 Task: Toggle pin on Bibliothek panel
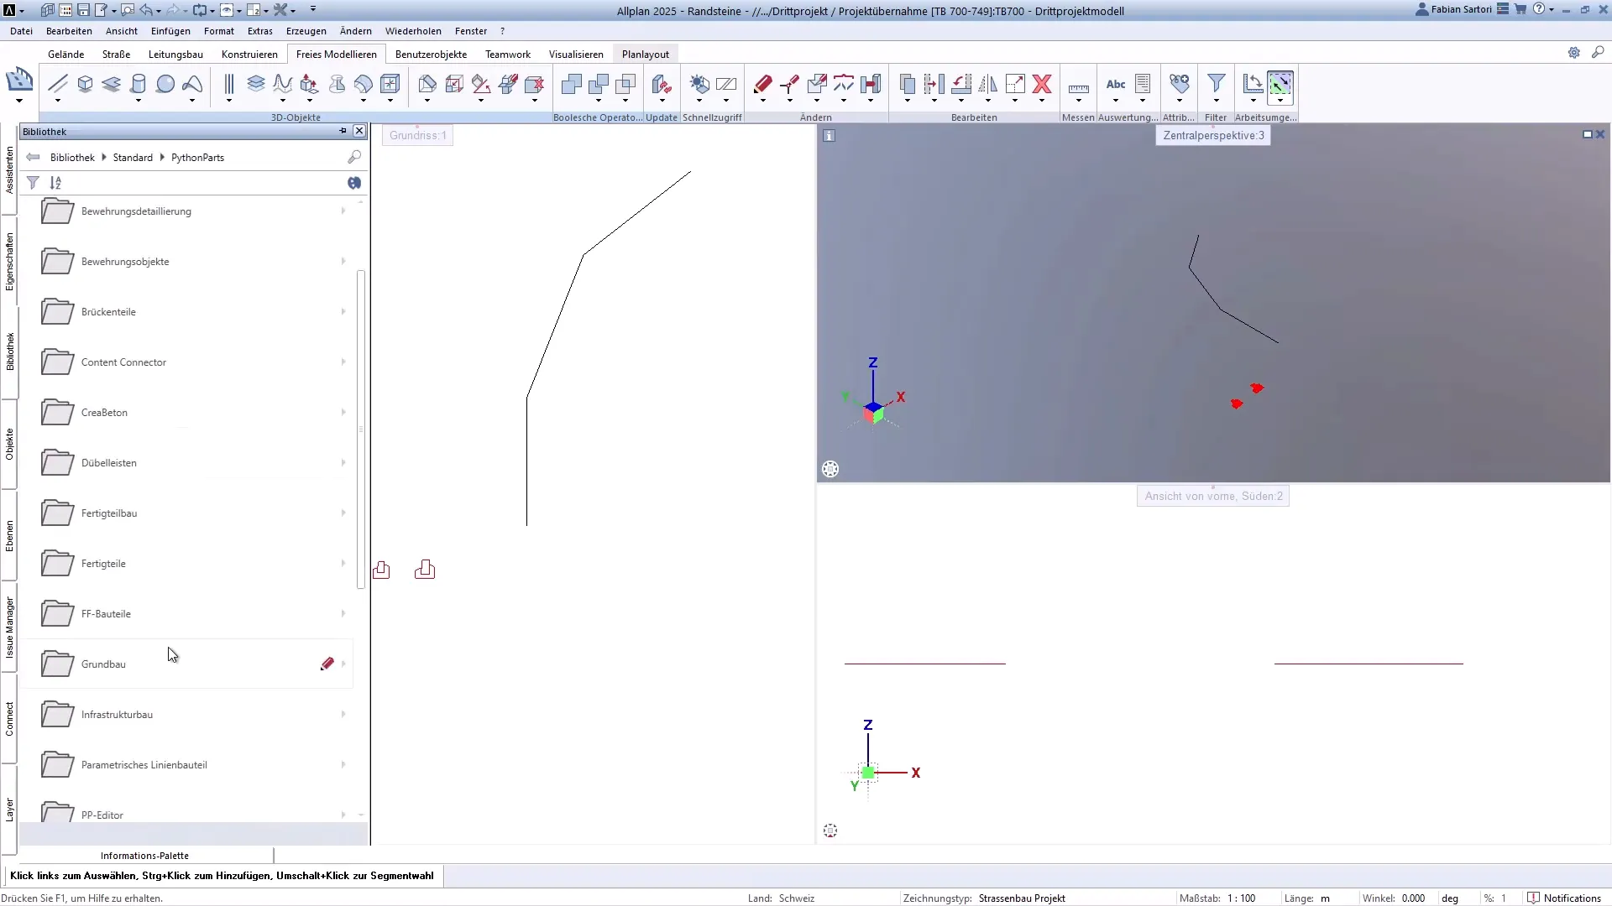click(x=343, y=131)
